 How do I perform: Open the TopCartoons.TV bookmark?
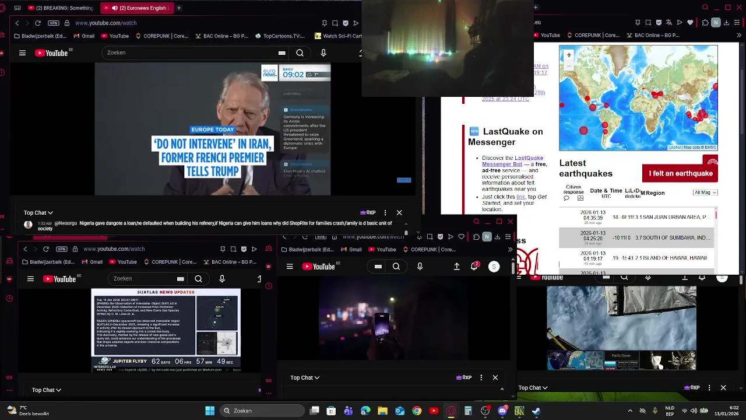(280, 36)
